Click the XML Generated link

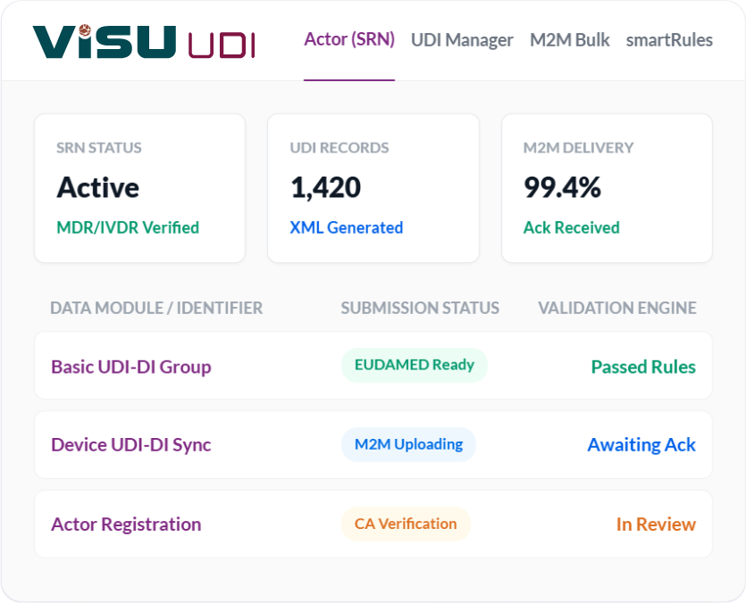[347, 227]
